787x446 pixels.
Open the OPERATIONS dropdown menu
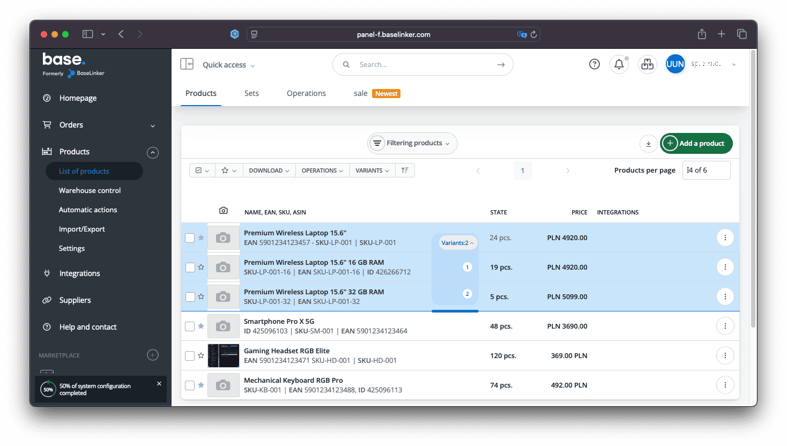322,170
